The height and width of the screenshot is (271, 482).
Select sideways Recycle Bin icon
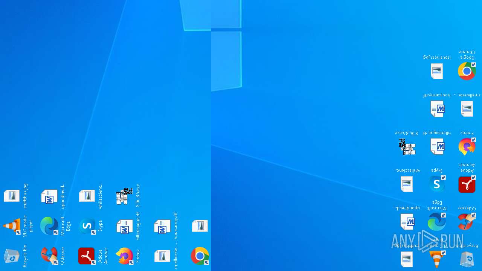pyautogui.click(x=12, y=256)
